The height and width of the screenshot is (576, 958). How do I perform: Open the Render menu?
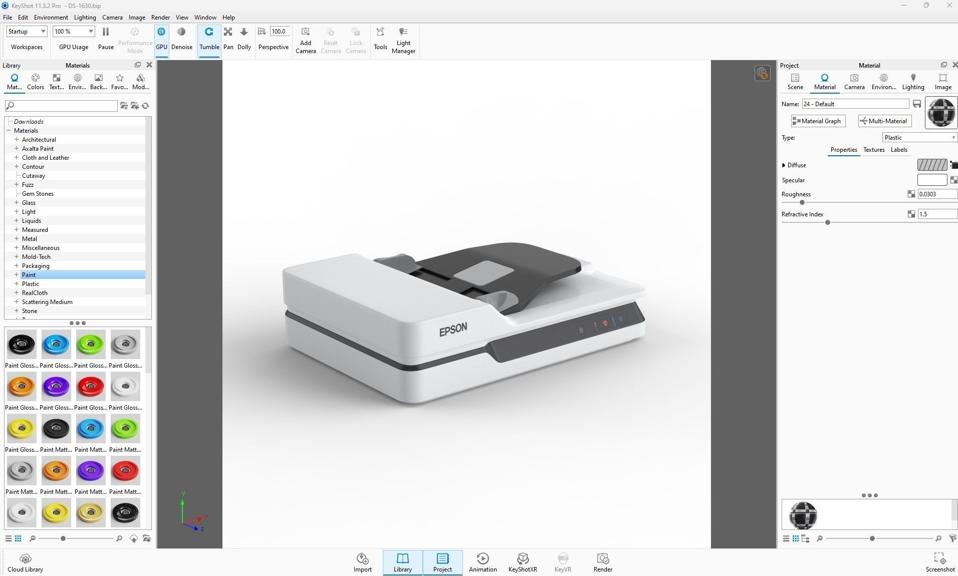pos(160,17)
